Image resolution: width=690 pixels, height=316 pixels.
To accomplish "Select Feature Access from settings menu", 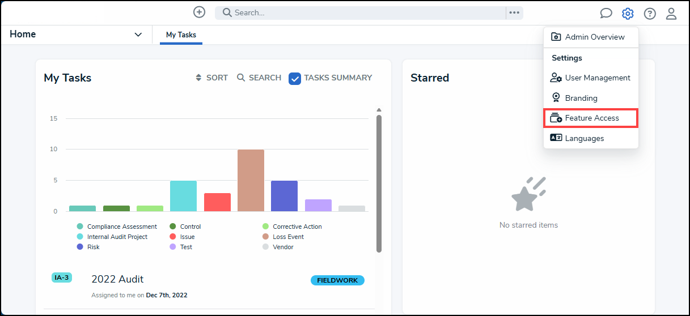I will 591,118.
